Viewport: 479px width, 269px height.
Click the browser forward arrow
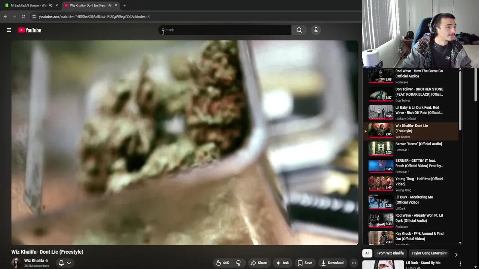point(14,16)
